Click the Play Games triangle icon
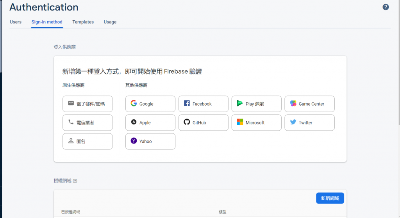 (x=239, y=103)
